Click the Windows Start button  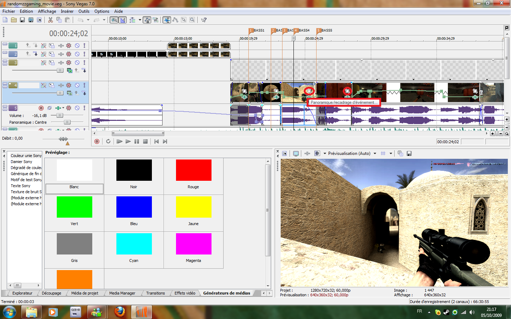(x=10, y=312)
